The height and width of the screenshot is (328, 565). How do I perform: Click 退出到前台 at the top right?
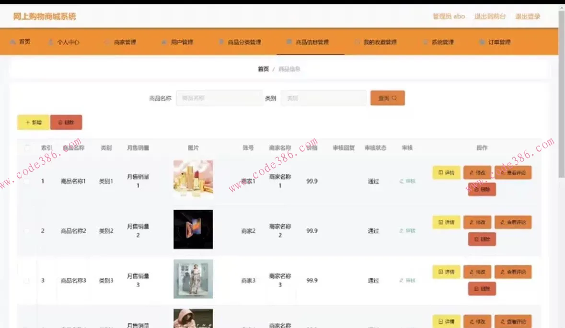pyautogui.click(x=489, y=16)
